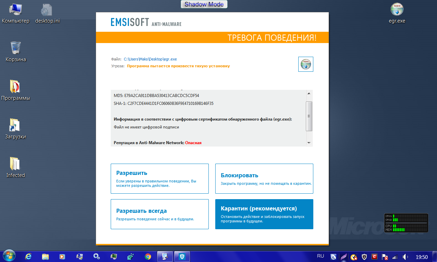Click scroll down arrow in details box
Viewport: 437px width, 262px height.
point(309,143)
